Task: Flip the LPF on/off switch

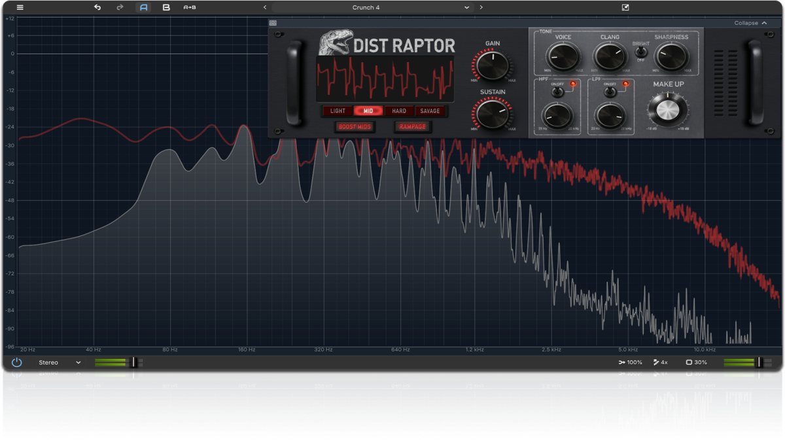Action: [x=610, y=92]
